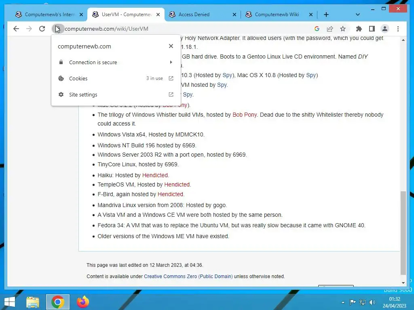Open Creative Commons Zero license link
This screenshot has width=414, height=310.
[188, 276]
